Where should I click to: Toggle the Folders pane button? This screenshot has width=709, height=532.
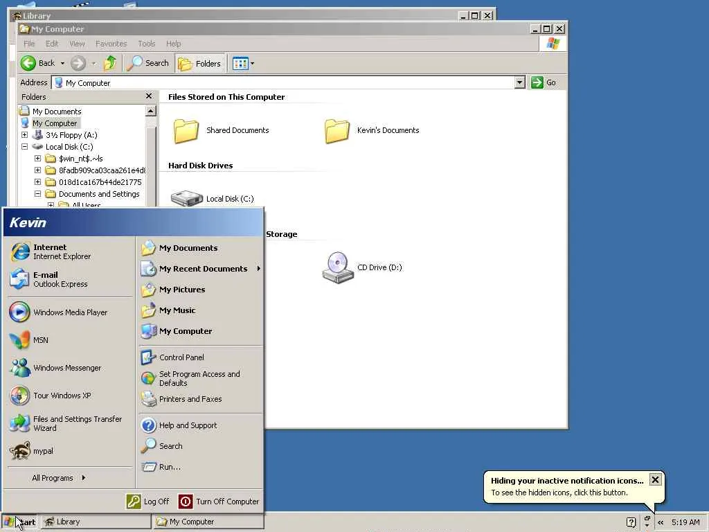coord(200,64)
